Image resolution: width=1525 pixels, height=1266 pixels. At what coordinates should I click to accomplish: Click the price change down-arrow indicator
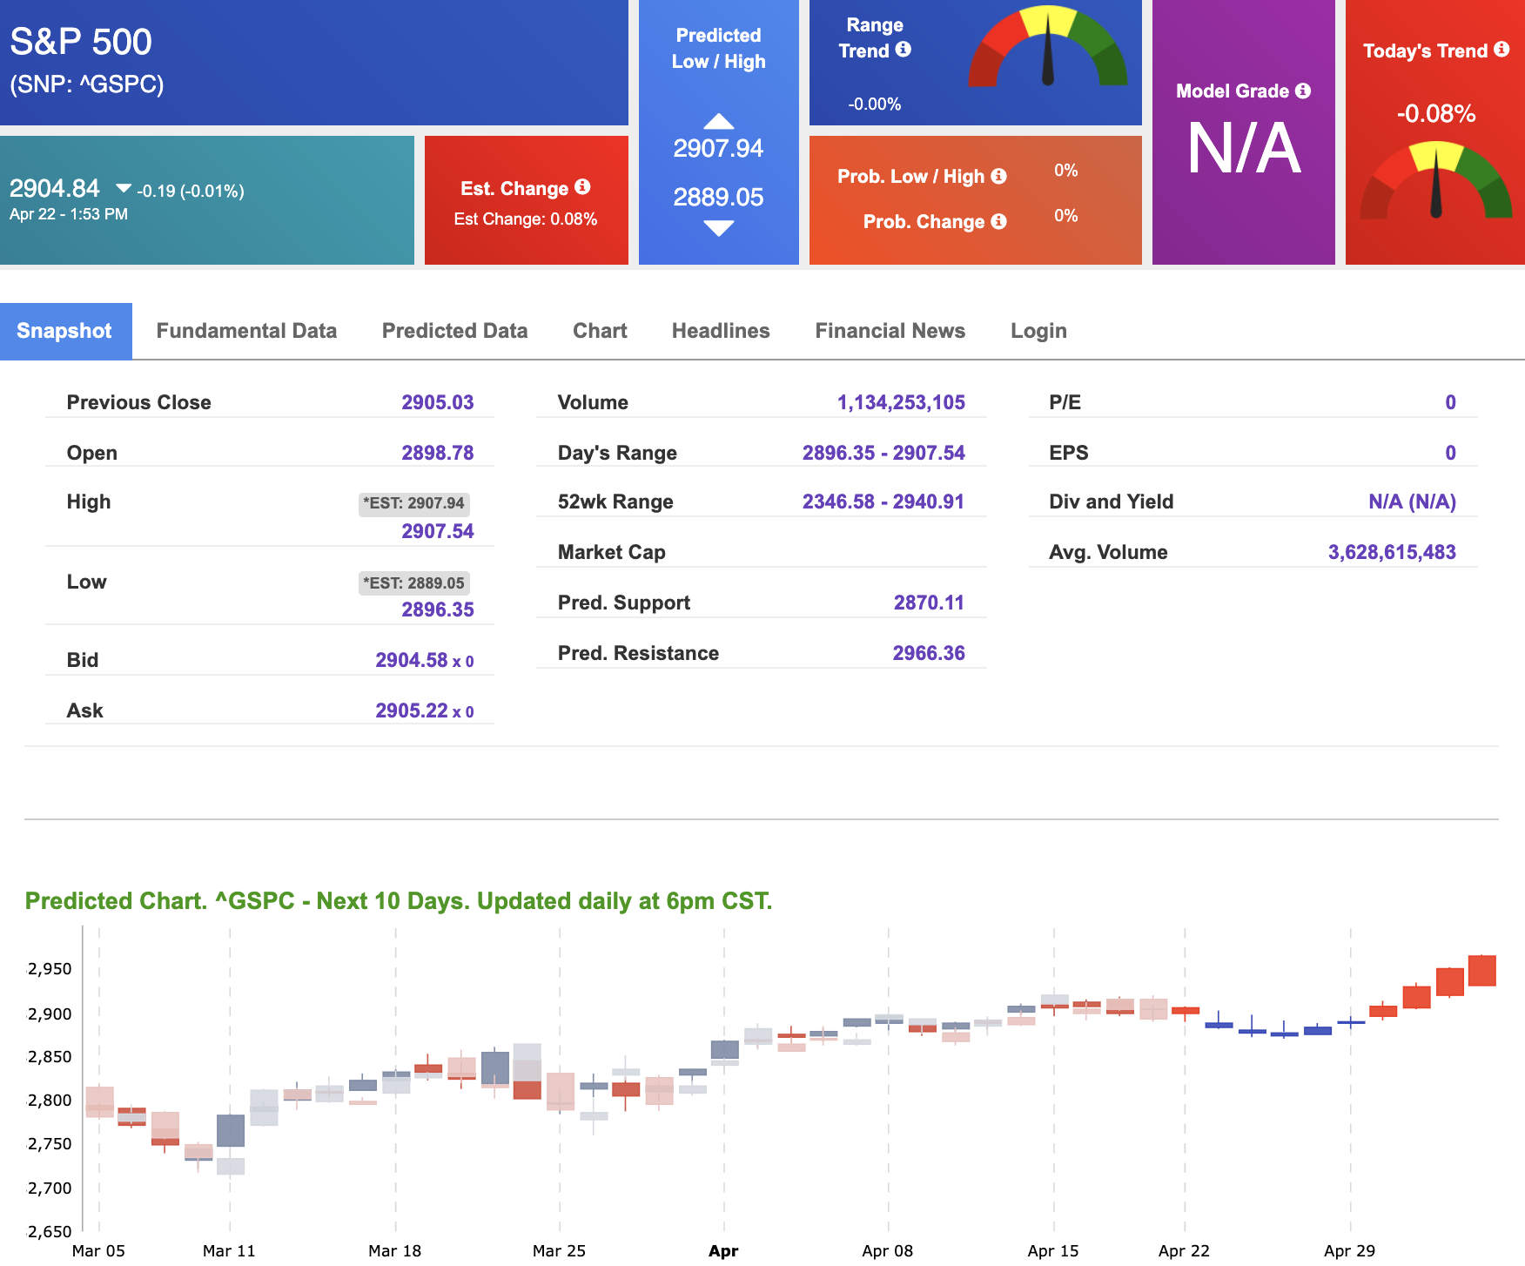(x=124, y=188)
